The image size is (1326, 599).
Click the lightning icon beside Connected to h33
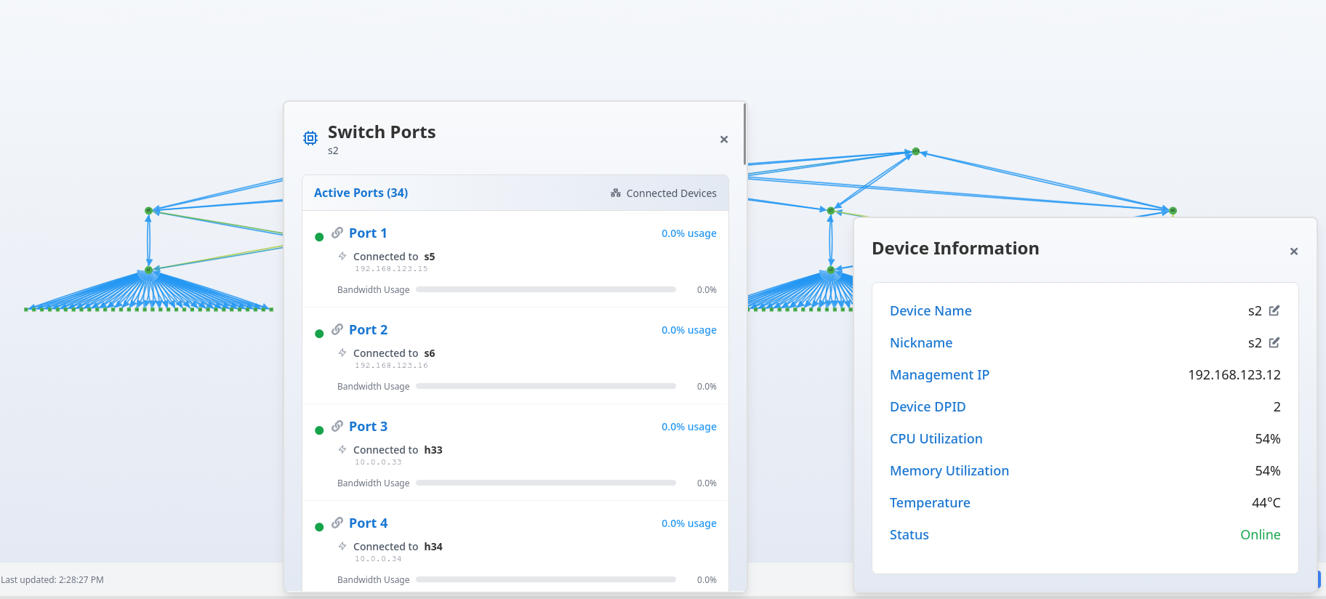coord(342,449)
